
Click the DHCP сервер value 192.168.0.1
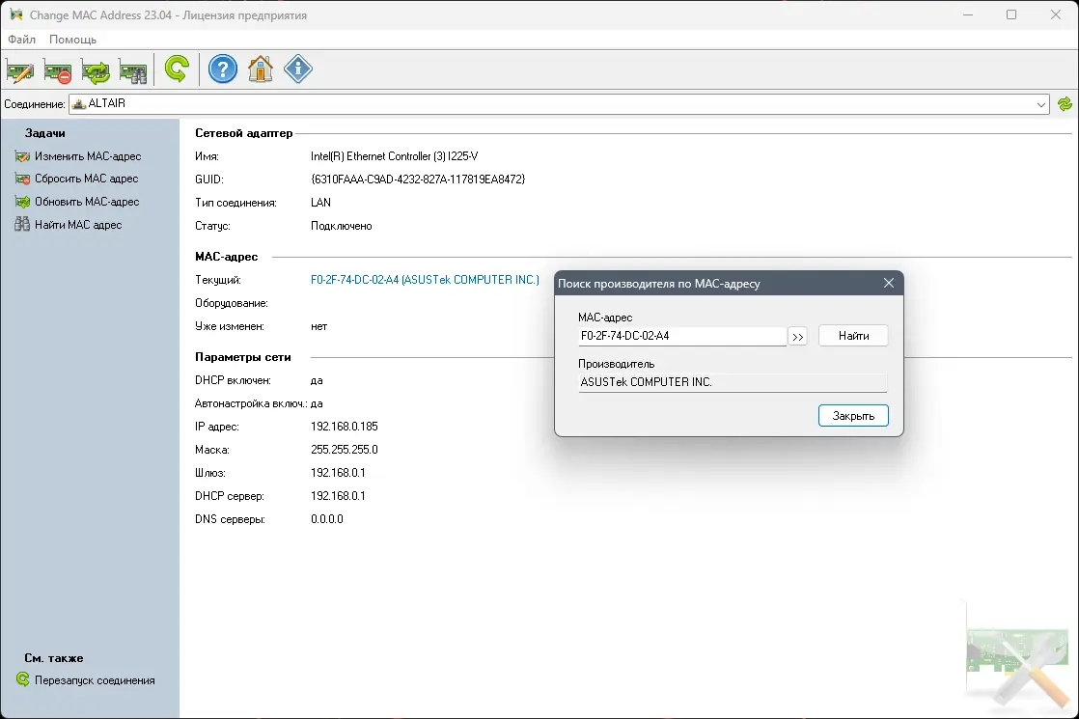[338, 496]
